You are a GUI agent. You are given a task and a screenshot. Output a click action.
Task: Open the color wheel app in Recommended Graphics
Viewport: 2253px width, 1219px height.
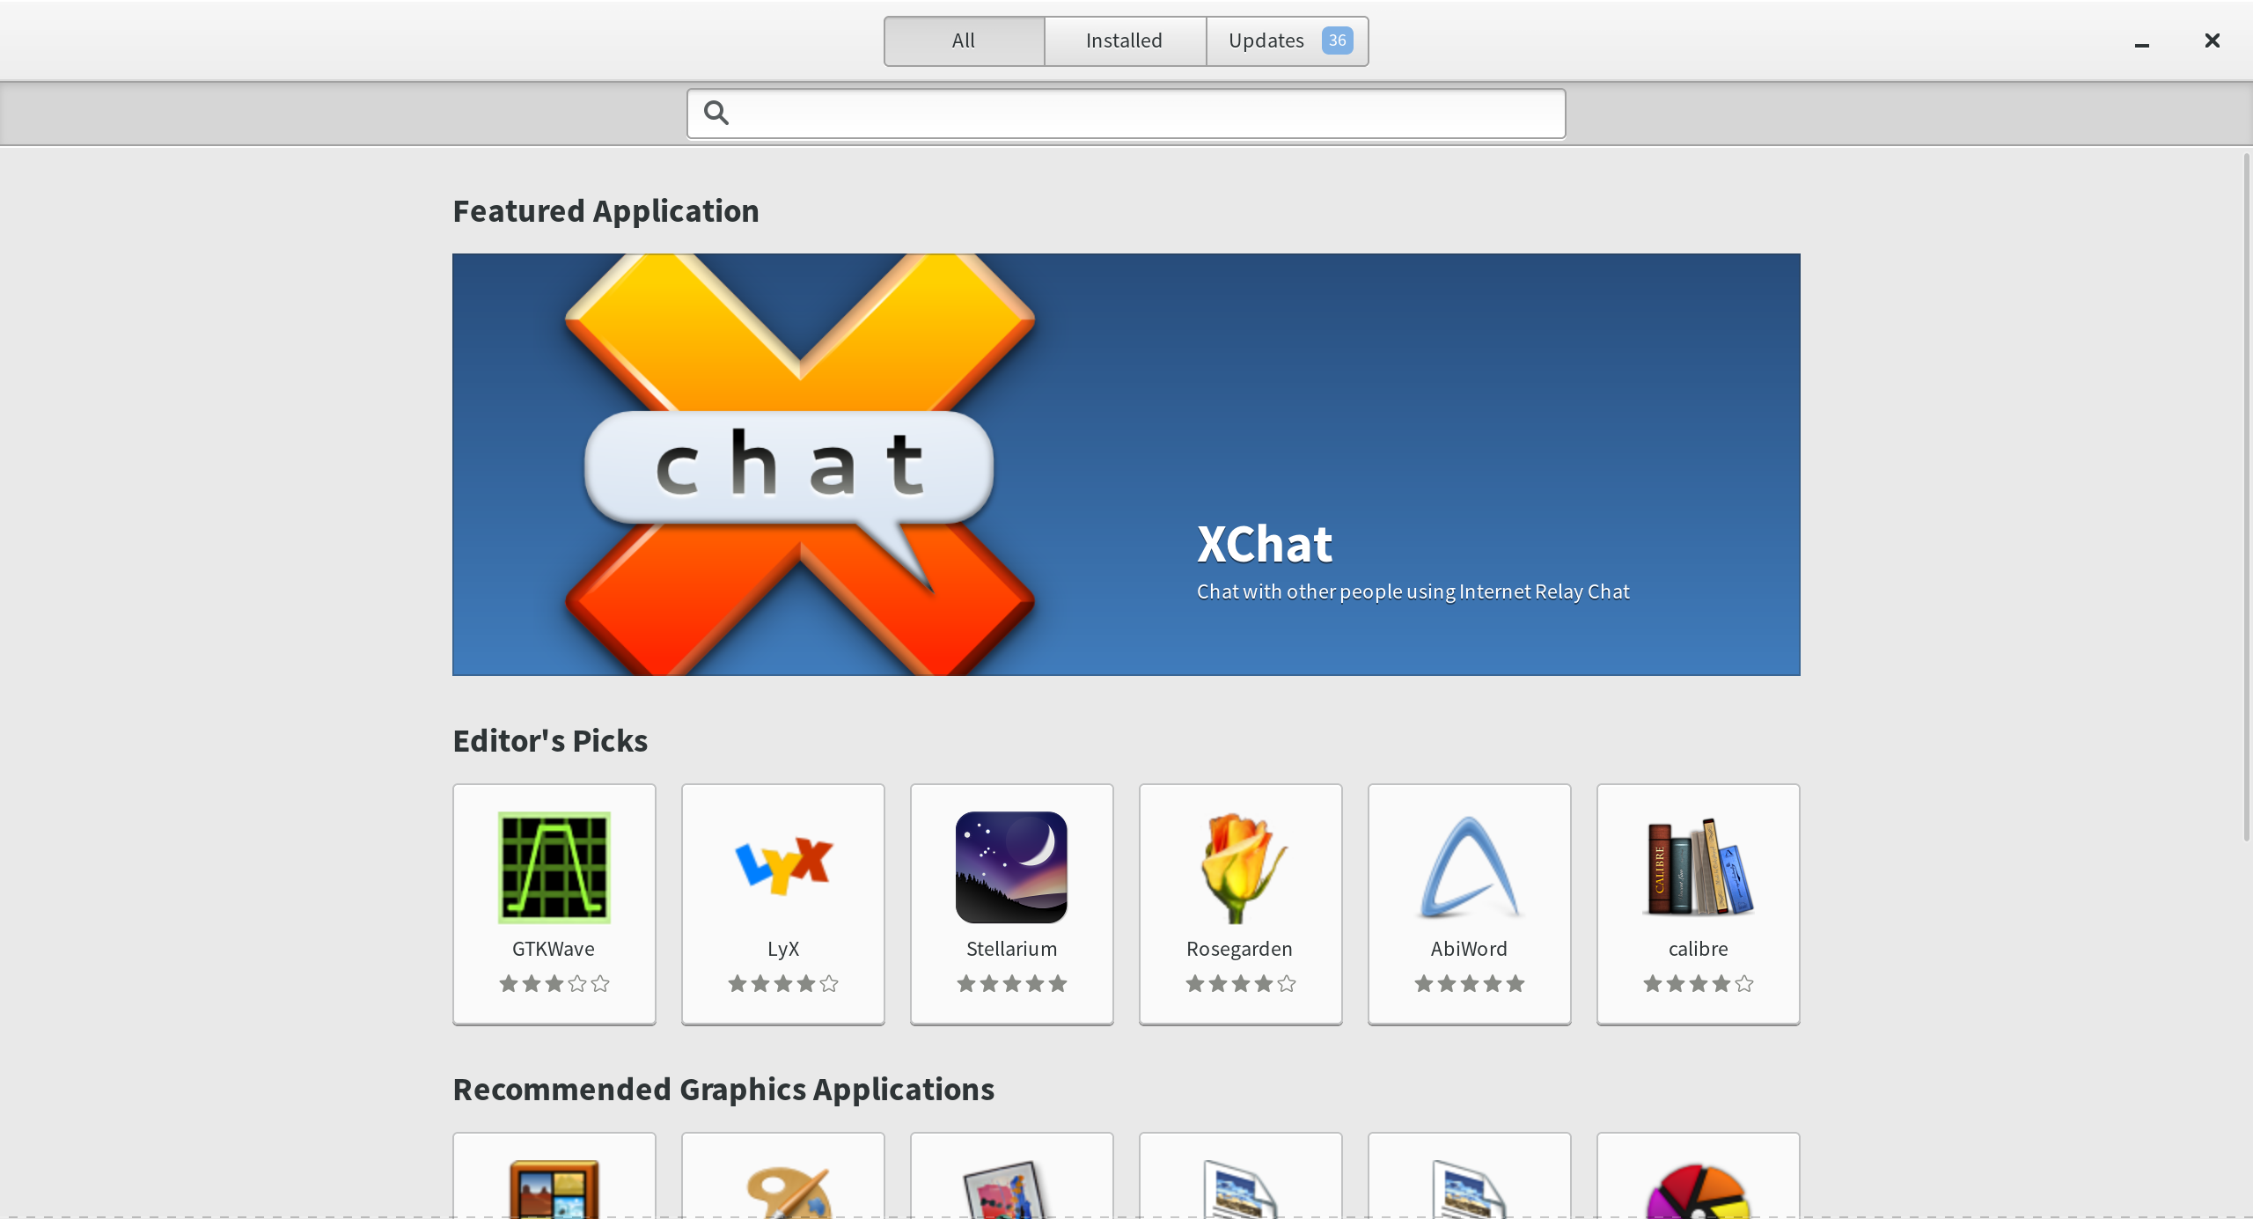1698,1190
